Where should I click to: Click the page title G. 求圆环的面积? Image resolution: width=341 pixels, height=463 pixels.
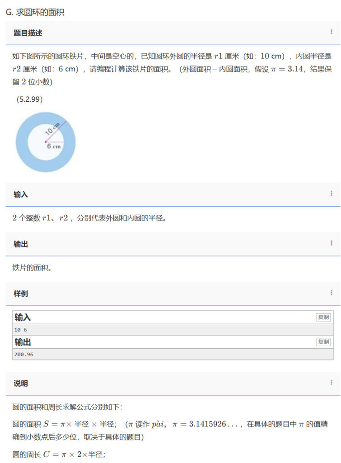[35, 12]
